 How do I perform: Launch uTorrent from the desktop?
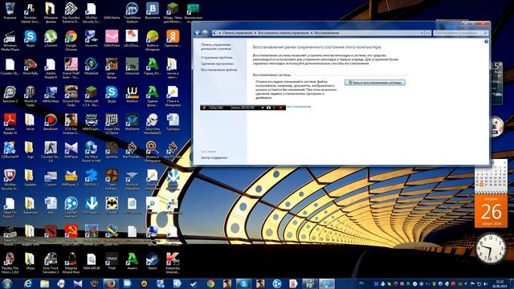pyautogui.click(x=51, y=39)
